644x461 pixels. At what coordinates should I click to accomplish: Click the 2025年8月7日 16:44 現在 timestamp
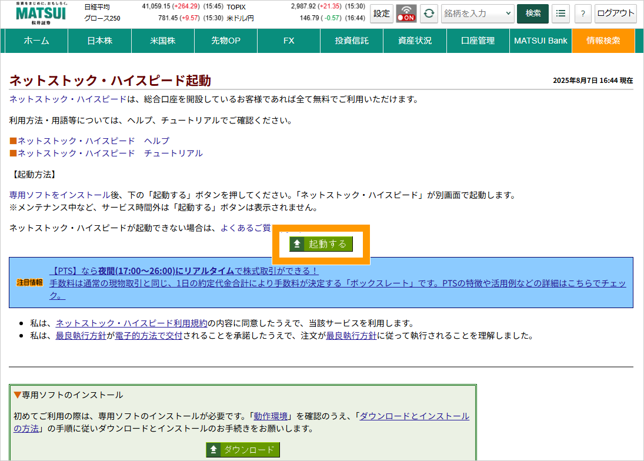593,81
